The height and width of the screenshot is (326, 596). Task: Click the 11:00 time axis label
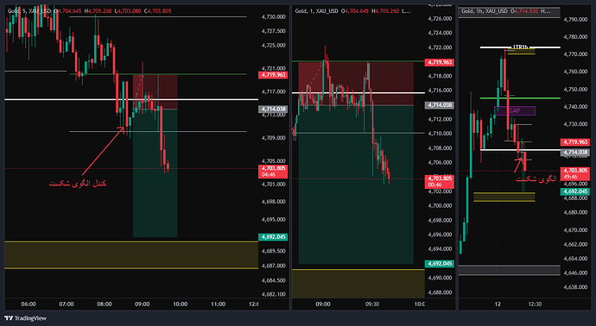pos(219,304)
